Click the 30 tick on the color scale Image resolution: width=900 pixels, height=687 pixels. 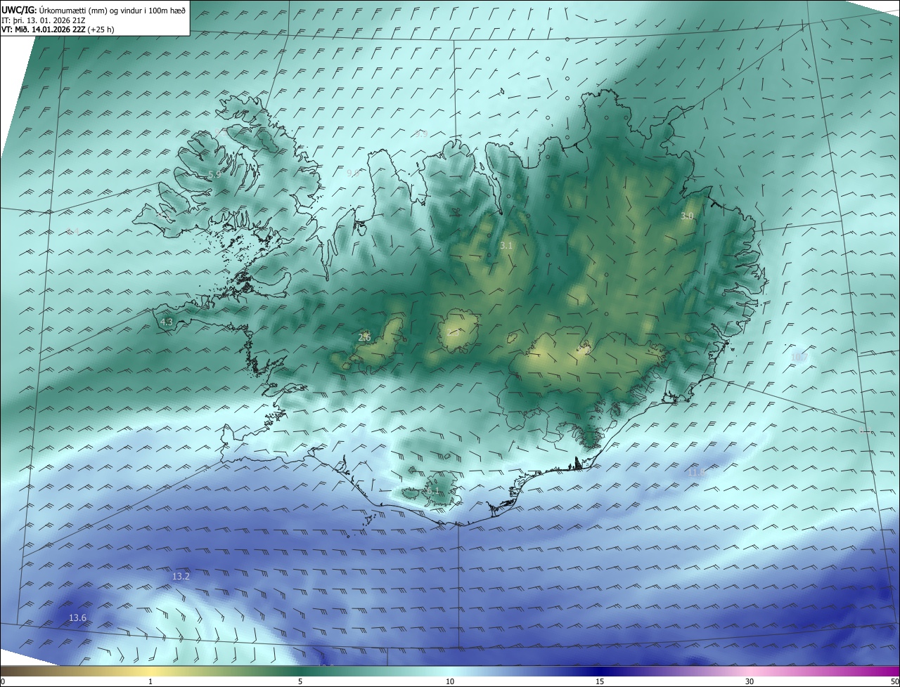[750, 681]
